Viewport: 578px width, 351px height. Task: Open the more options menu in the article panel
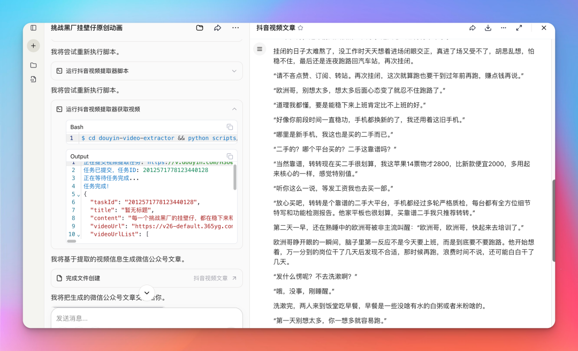(x=503, y=27)
